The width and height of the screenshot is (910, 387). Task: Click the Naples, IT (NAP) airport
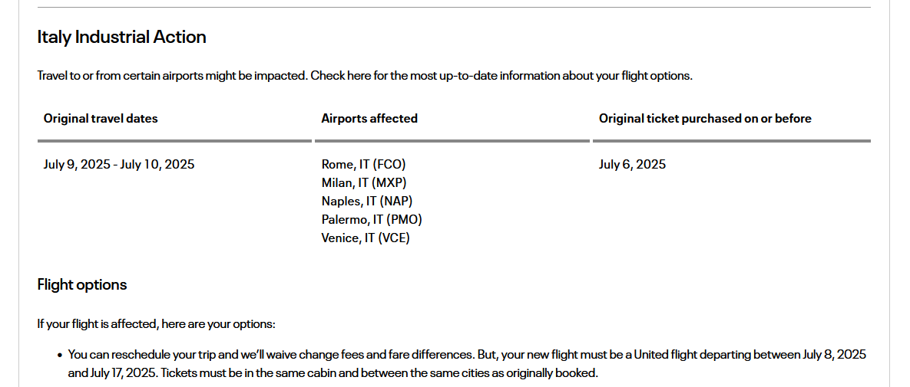pyautogui.click(x=367, y=201)
